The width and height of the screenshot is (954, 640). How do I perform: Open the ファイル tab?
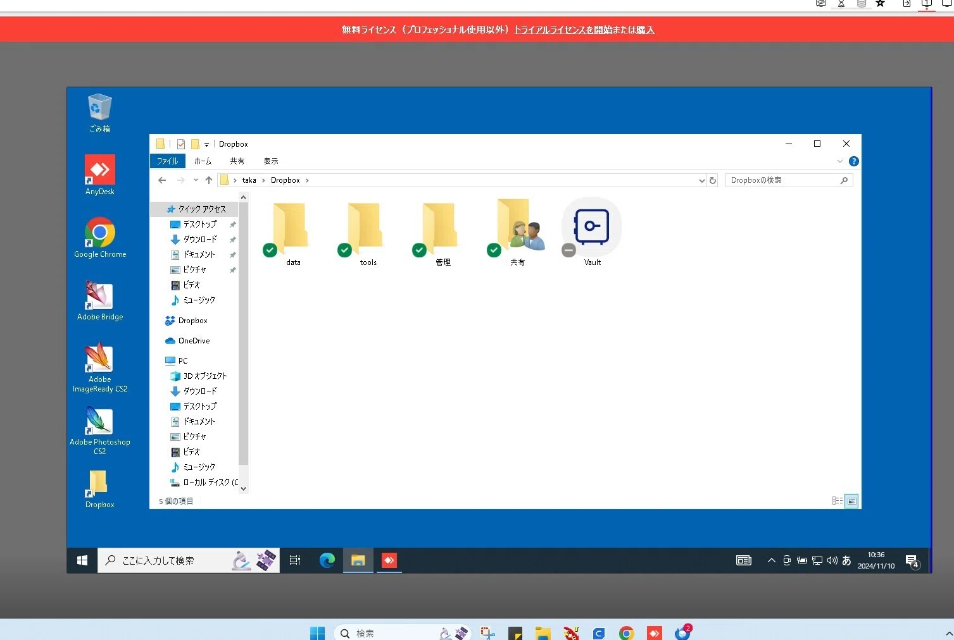click(168, 161)
